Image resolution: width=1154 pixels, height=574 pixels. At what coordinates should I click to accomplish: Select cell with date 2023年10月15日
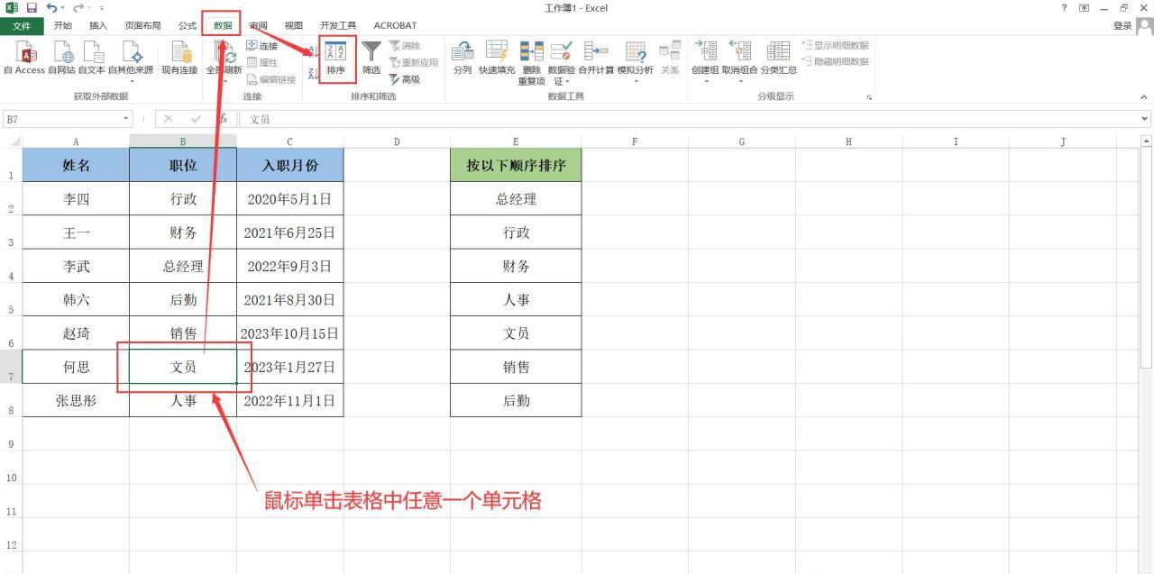pos(289,333)
